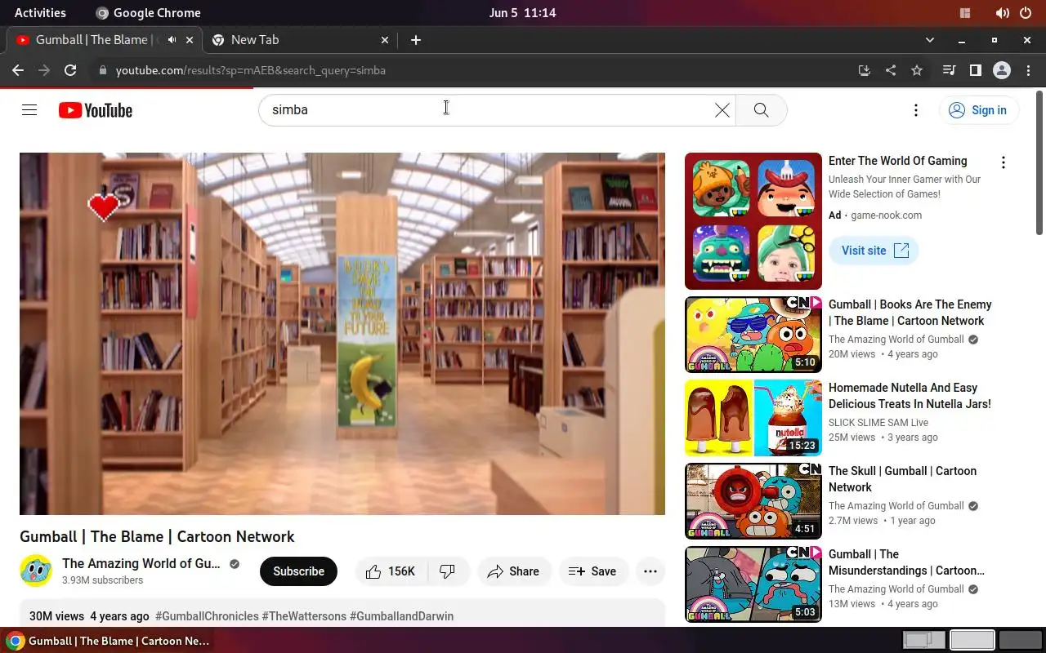Open Enter The World Of Gaming title
This screenshot has height=653, width=1046.
click(x=897, y=161)
